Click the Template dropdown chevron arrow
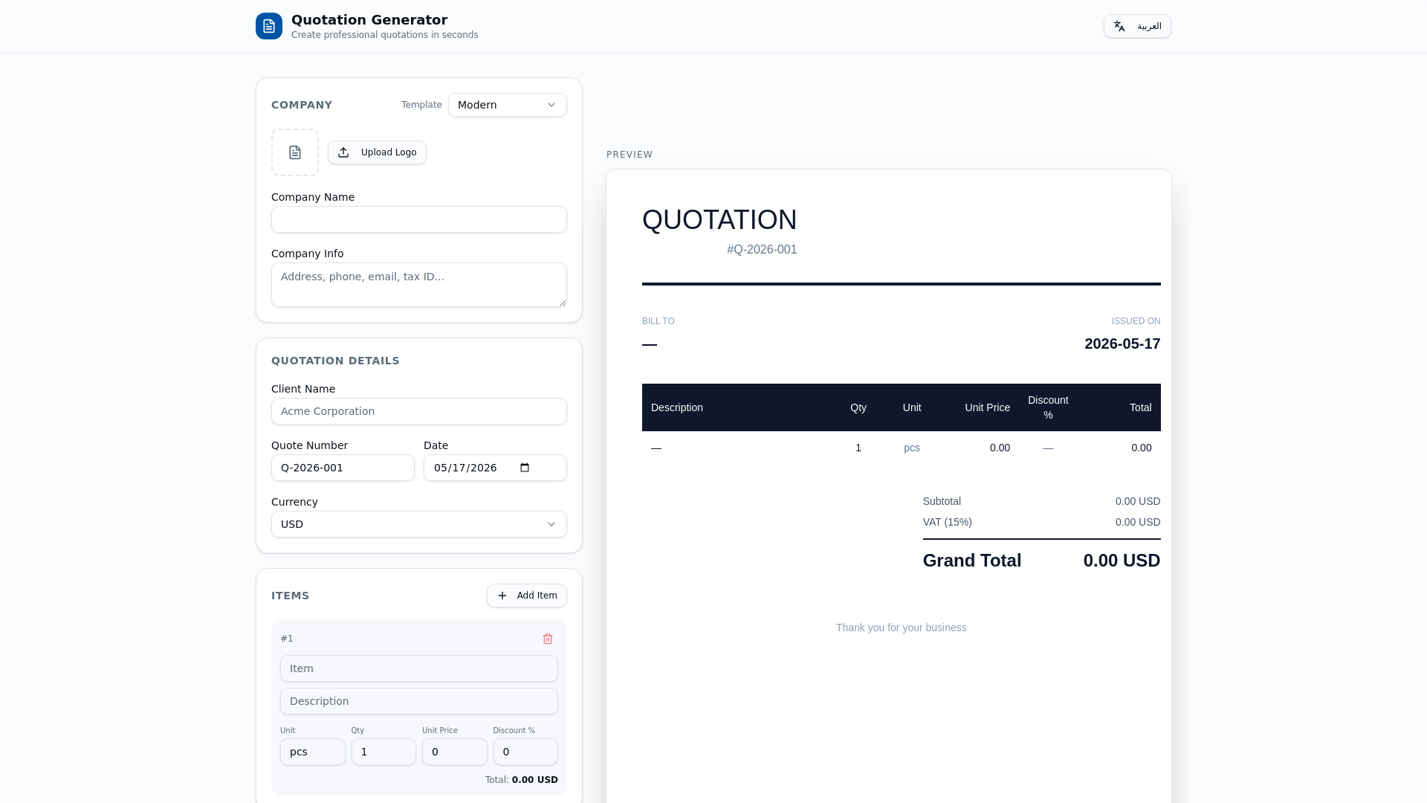Screen dimensions: 1427x803 coord(551,105)
